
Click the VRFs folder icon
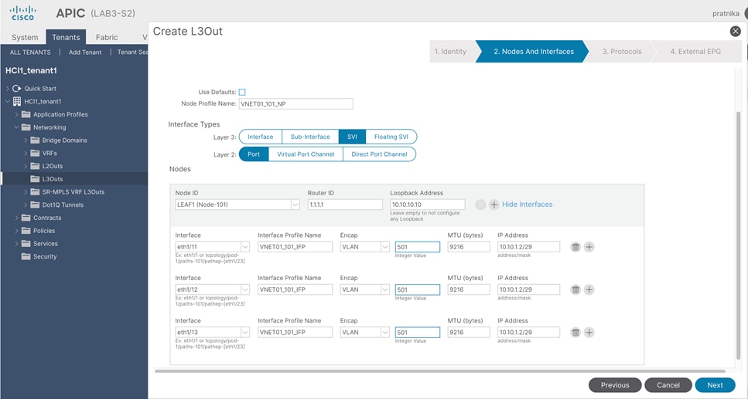coord(35,153)
